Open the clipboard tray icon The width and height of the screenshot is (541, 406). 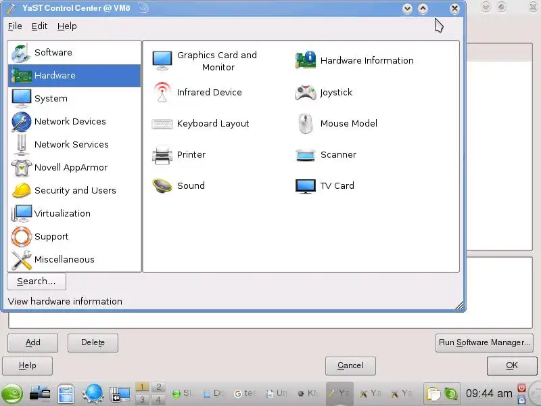point(433,394)
